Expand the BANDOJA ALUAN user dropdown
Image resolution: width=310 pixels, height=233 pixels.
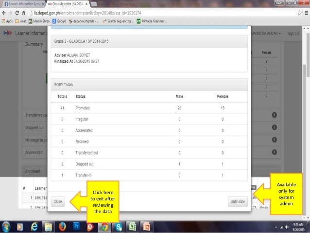pos(266,34)
